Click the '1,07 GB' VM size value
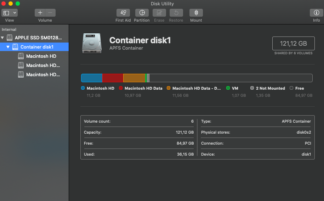 click(x=239, y=95)
